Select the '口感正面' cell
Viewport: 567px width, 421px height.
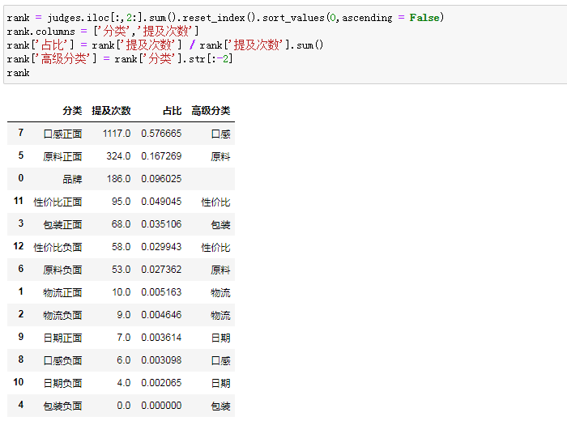click(x=62, y=134)
